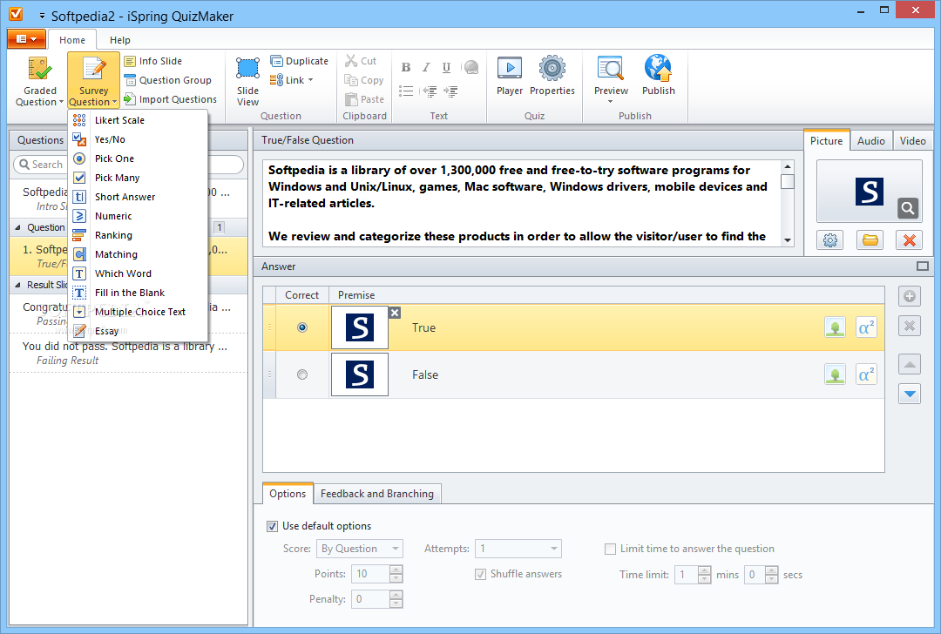Viewport: 941px width, 634px height.
Task: Open the Attempts dropdown
Action: 518,549
